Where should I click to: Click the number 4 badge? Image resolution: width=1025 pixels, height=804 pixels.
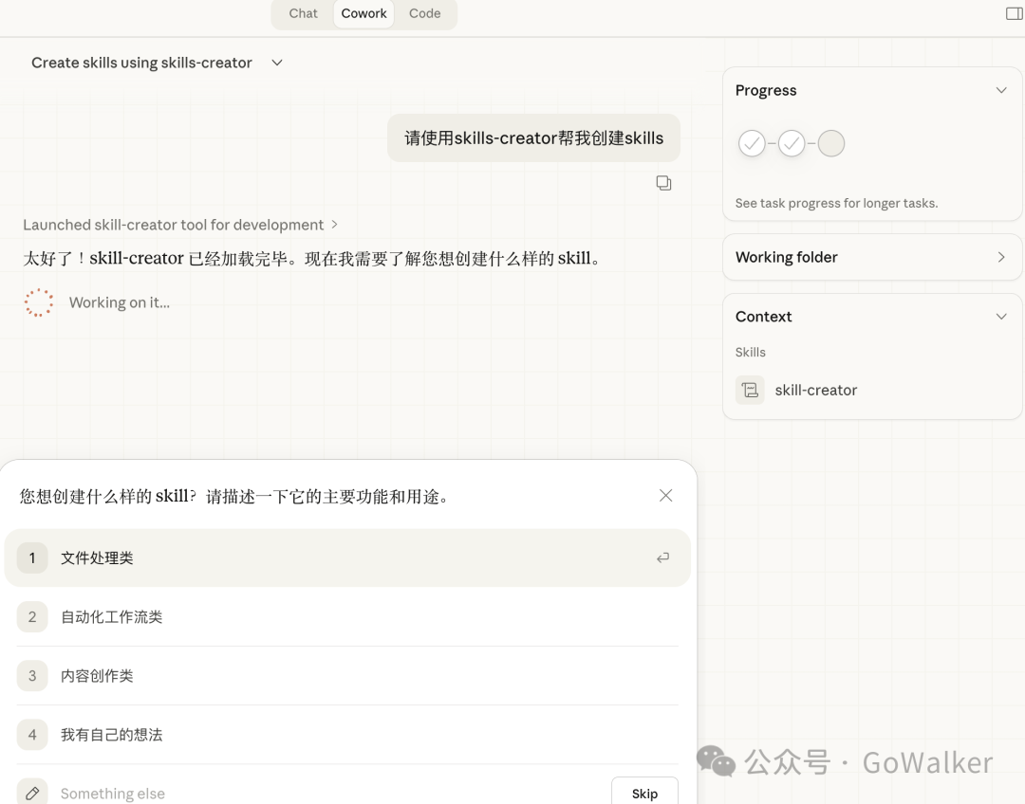32,734
